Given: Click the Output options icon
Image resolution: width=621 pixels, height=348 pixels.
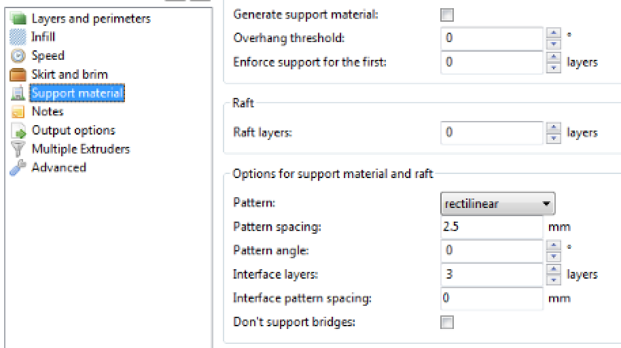Looking at the screenshot, I should coord(19,130).
